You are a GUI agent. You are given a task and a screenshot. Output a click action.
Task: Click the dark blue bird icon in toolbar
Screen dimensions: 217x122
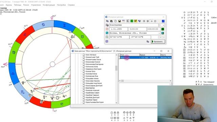click(139, 21)
